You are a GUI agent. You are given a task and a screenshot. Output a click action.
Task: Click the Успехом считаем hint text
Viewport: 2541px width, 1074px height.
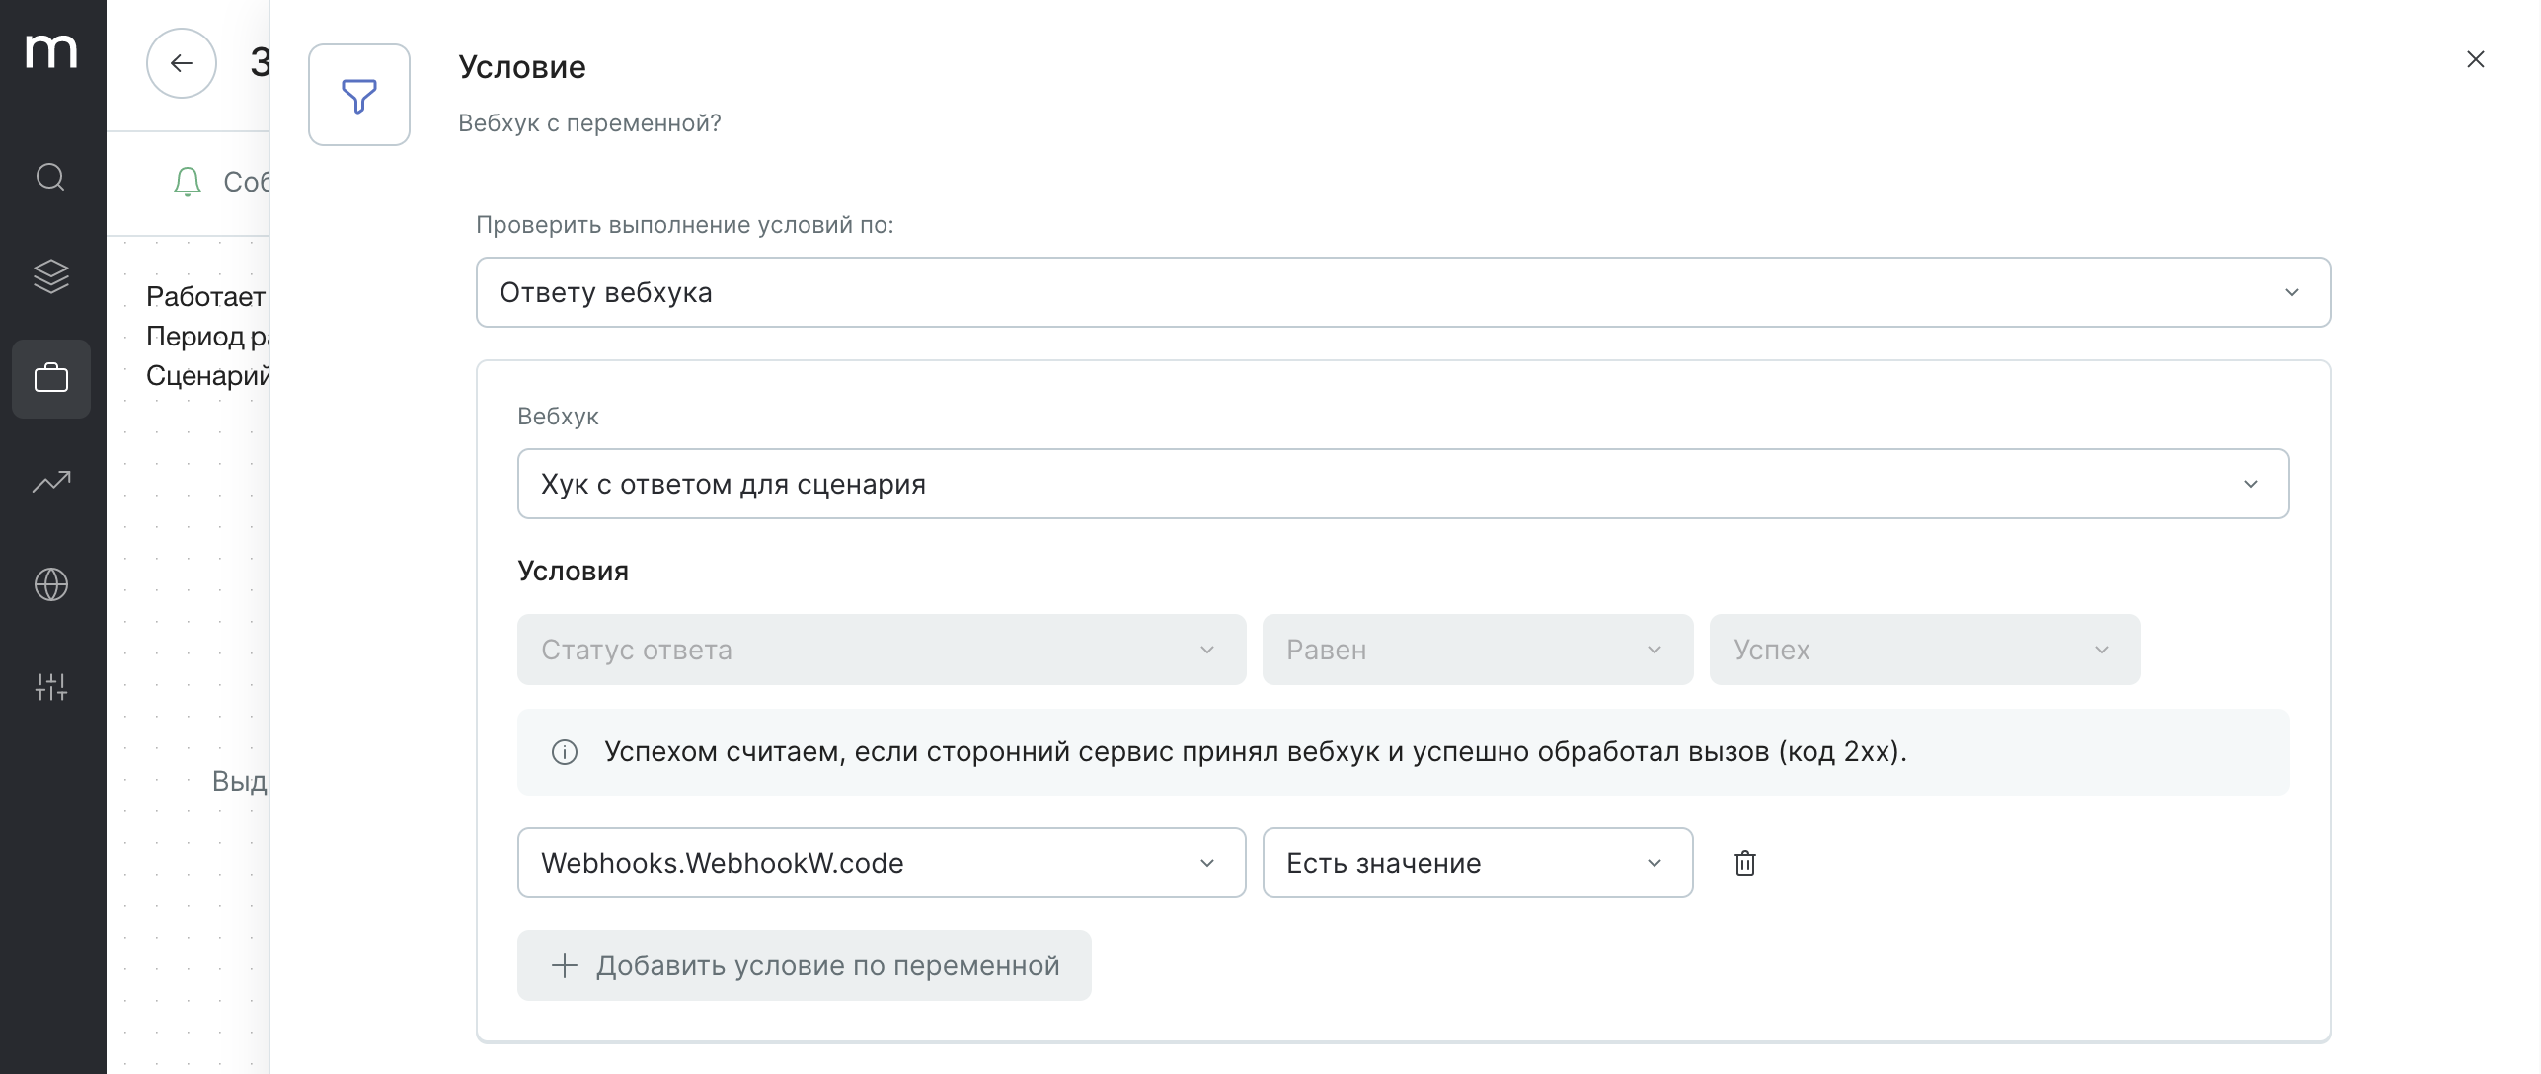click(x=1256, y=752)
